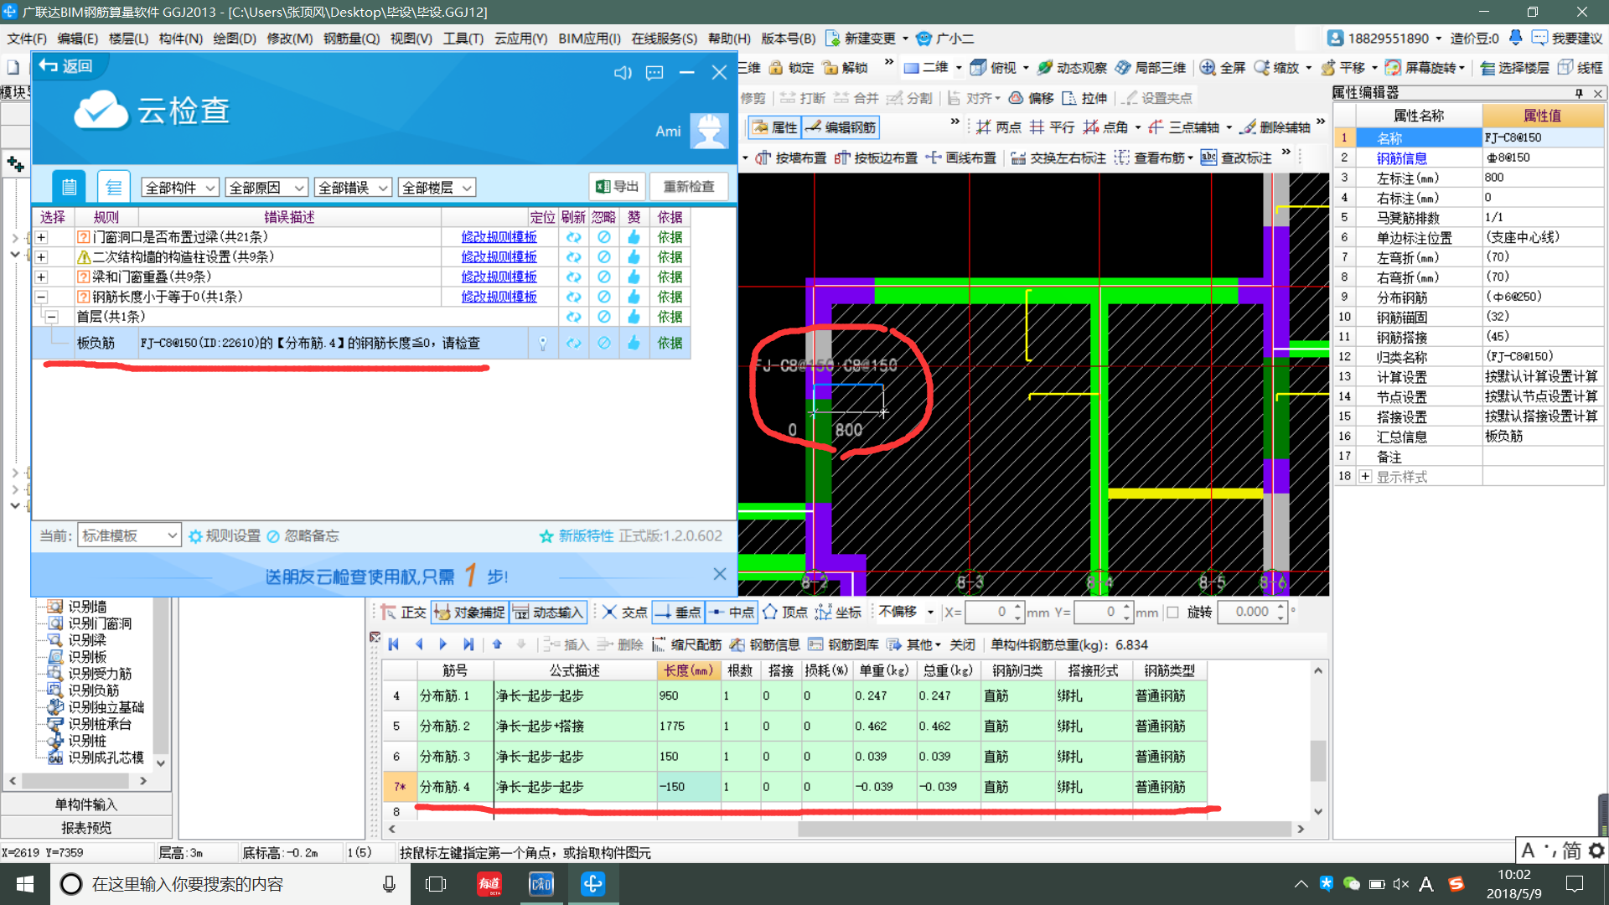1609x905 pixels.
Task: Click the 交换左右标注 tool
Action: click(x=1058, y=158)
